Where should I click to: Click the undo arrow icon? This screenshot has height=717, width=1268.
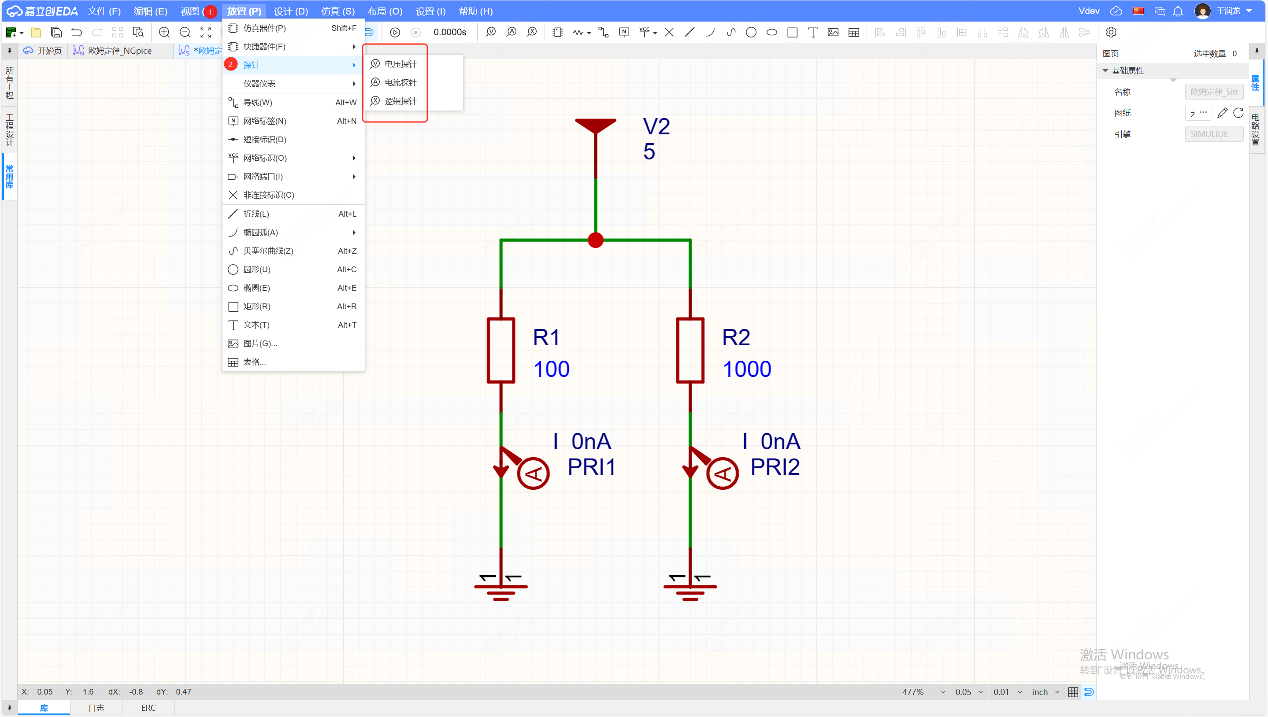(76, 33)
